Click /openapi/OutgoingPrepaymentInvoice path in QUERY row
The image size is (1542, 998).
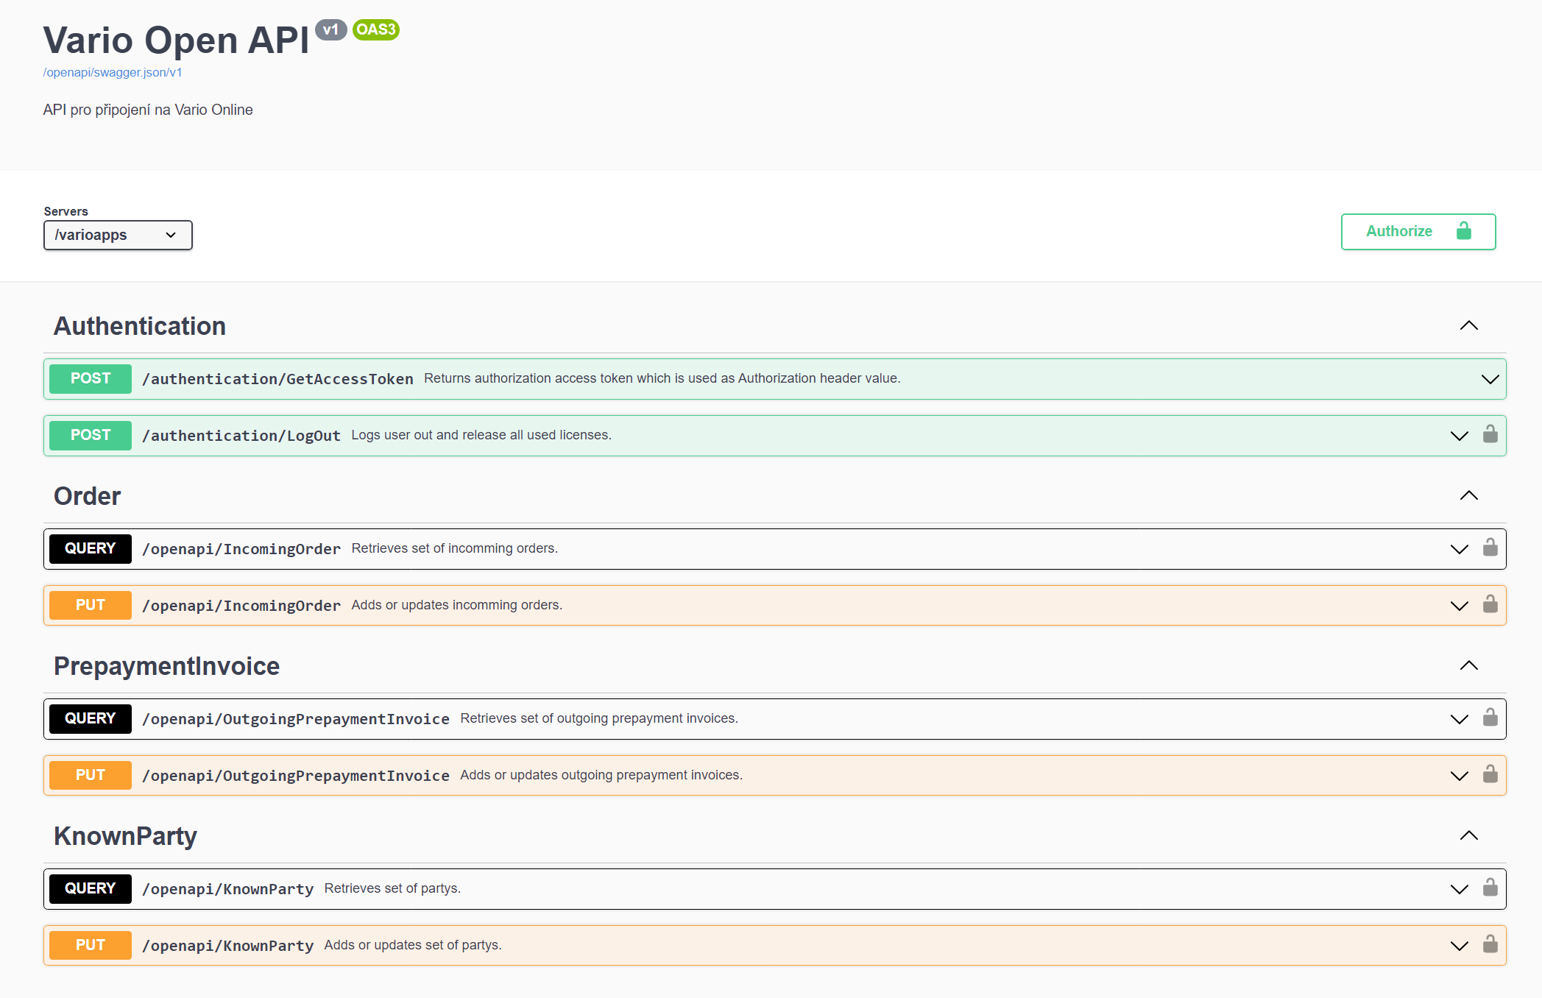coord(296,719)
